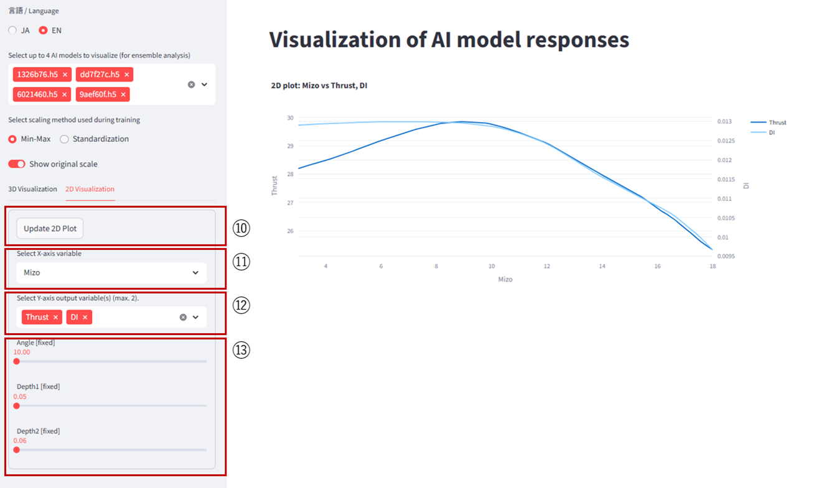Remove the dd7f27c.h5 model tag
This screenshot has width=829, height=488.
click(x=126, y=75)
